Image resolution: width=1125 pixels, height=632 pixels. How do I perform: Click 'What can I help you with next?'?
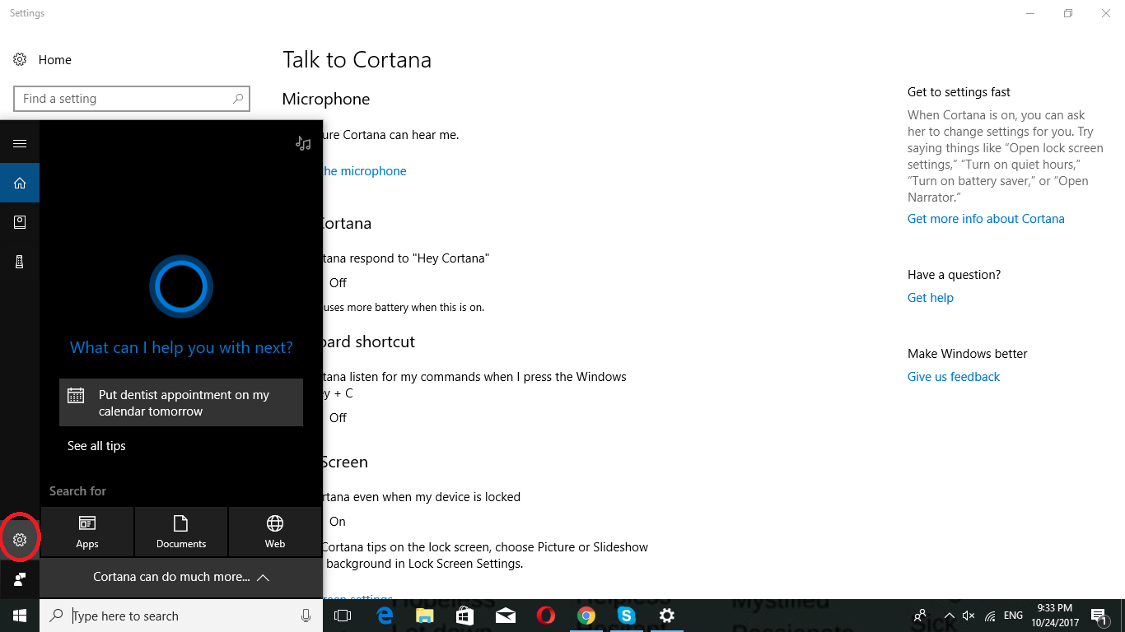tap(181, 348)
